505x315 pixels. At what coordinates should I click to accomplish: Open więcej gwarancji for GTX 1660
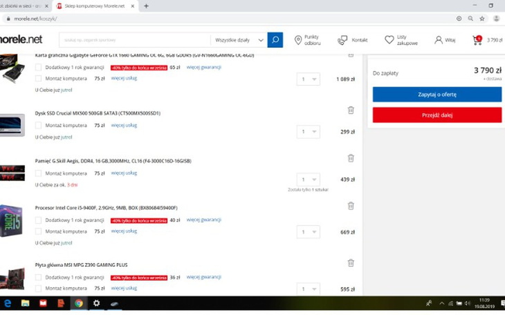[x=204, y=67]
